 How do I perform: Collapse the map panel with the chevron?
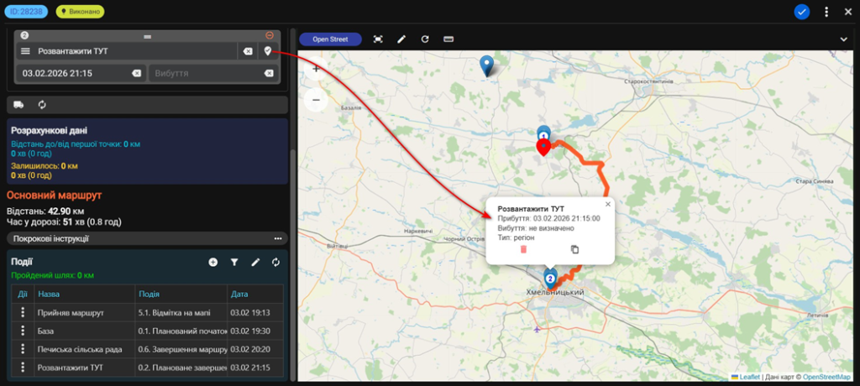[844, 39]
